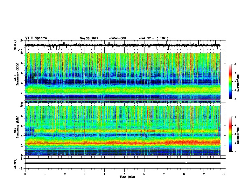Click time-axis tick label "4"
The height and width of the screenshot is (195, 252).
pos(105,174)
